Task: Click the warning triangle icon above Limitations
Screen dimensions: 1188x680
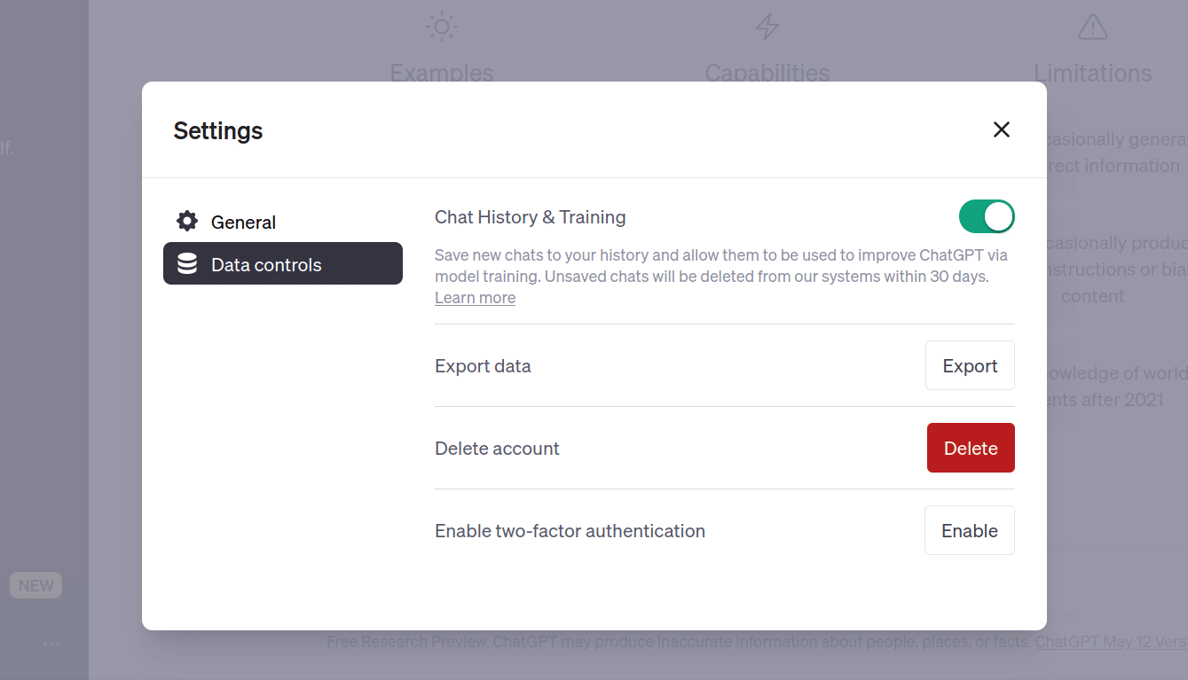Action: click(1092, 27)
